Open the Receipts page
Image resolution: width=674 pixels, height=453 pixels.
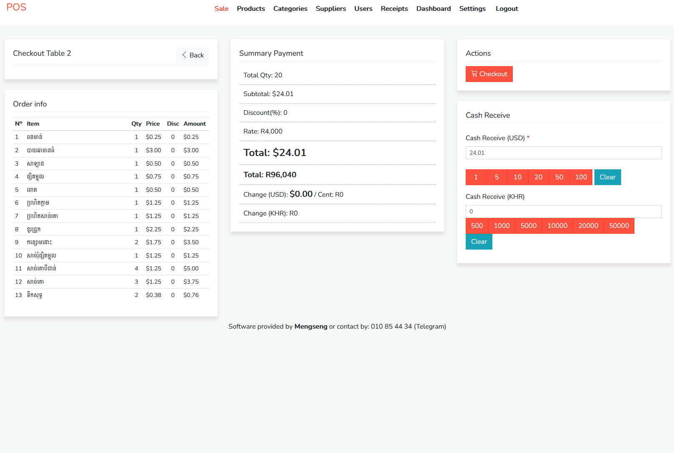click(x=394, y=9)
